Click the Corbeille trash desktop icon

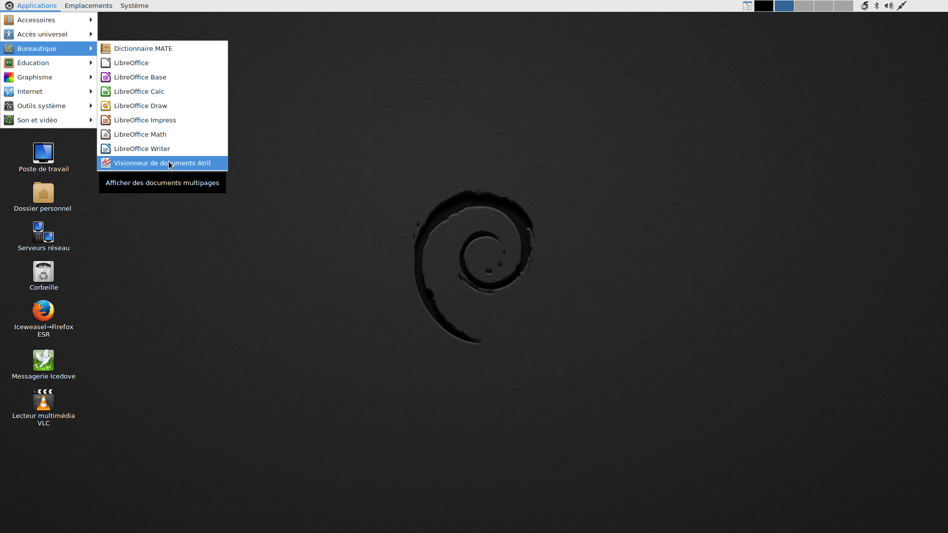[x=43, y=272]
